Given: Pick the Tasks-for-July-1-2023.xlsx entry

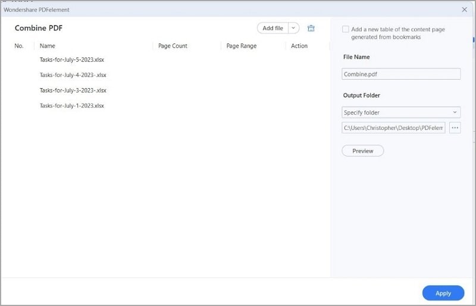Looking at the screenshot, I should pyautogui.click(x=72, y=105).
